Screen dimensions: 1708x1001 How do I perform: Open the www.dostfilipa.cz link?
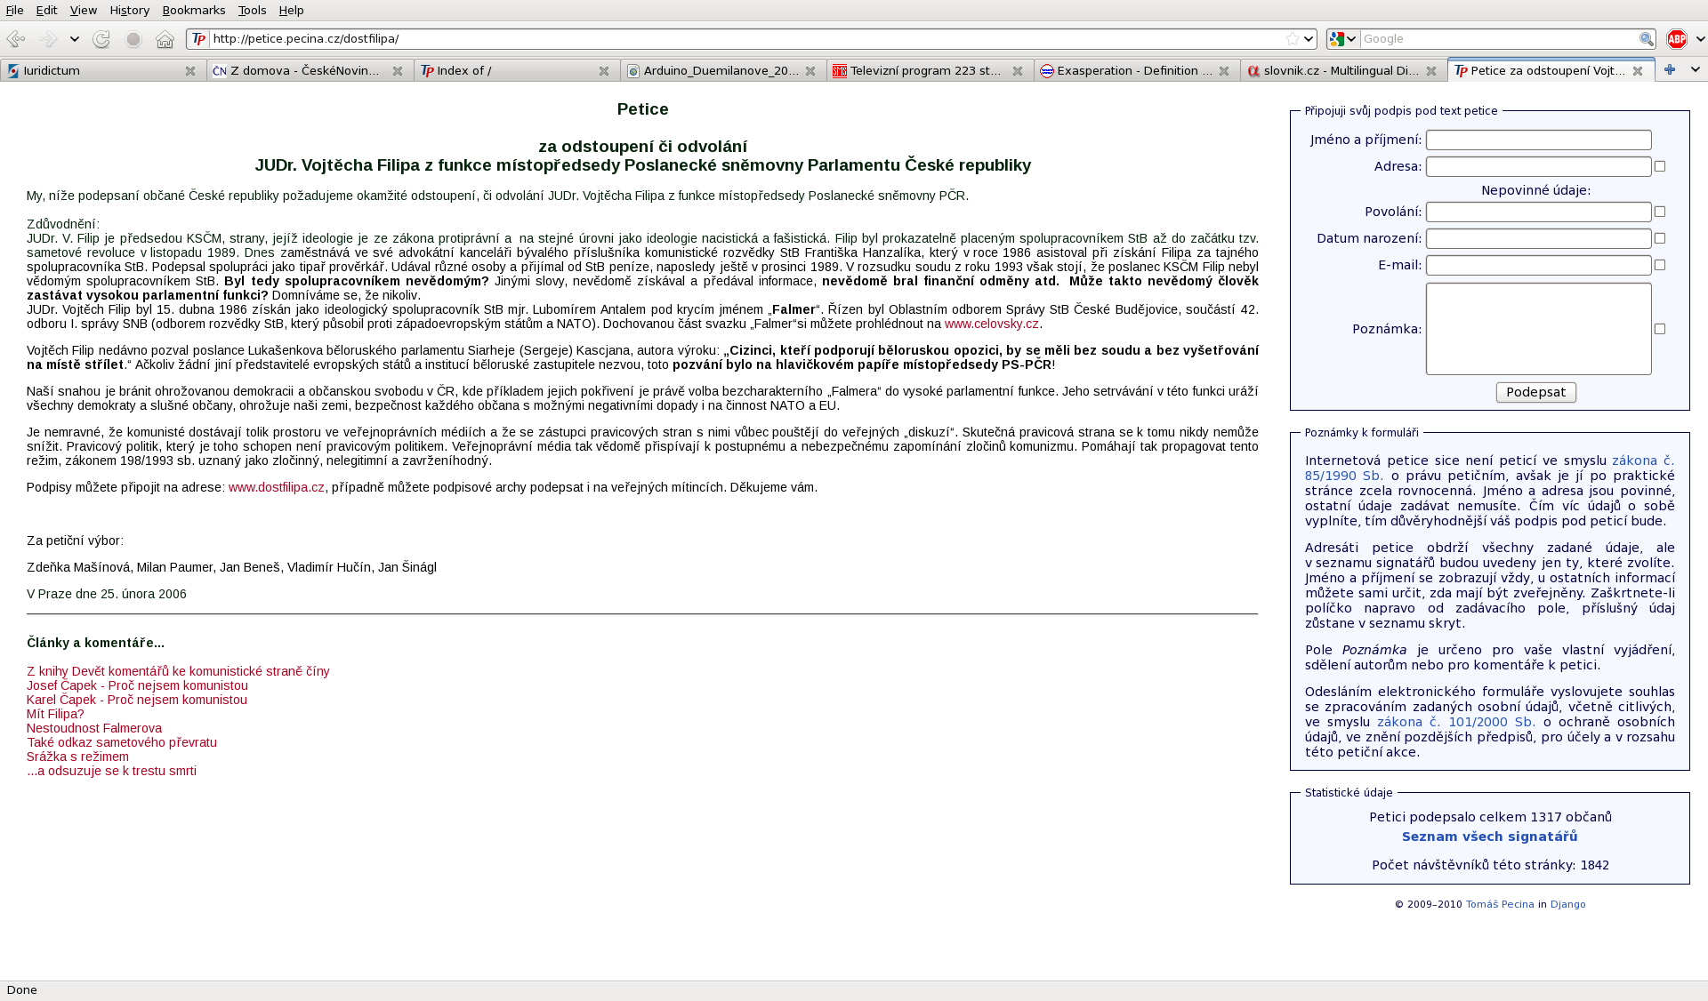pos(276,487)
